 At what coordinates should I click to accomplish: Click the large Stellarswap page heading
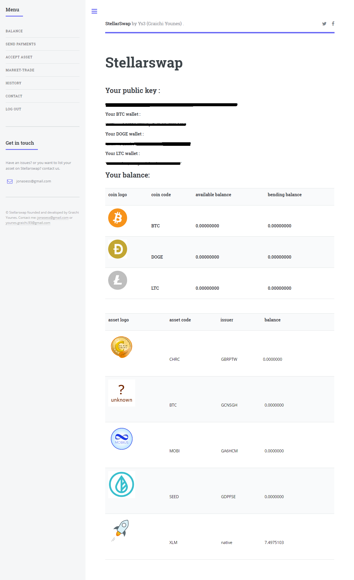pyautogui.click(x=144, y=63)
